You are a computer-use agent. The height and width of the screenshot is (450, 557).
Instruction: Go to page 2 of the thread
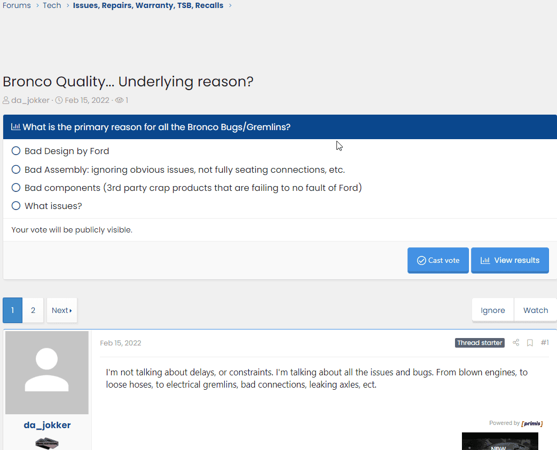33,310
